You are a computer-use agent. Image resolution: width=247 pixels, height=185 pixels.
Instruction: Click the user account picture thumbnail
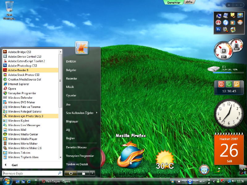82,48
